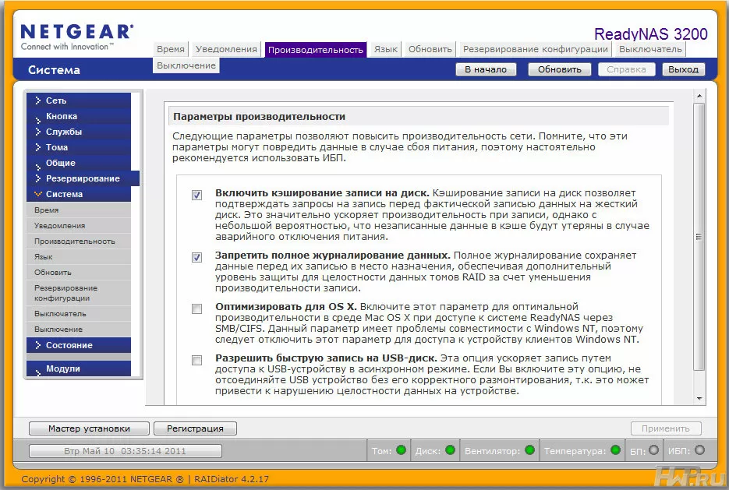Click the scroll down arrow in settings panel
Image resolution: width=729 pixels, height=490 pixels.
tap(699, 397)
